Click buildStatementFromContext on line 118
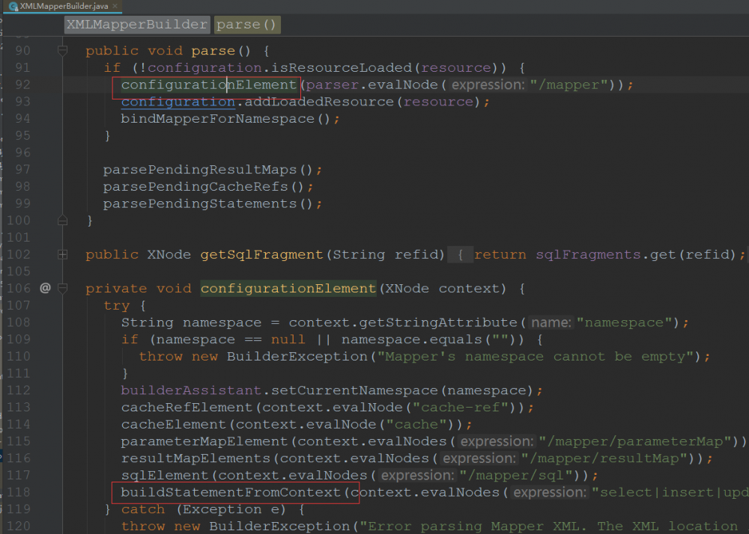Image resolution: width=749 pixels, height=534 pixels. pos(231,492)
